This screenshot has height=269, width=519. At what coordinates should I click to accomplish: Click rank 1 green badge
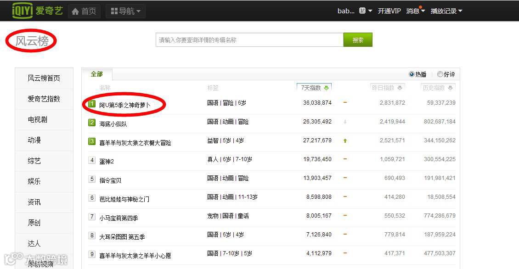tap(92, 104)
